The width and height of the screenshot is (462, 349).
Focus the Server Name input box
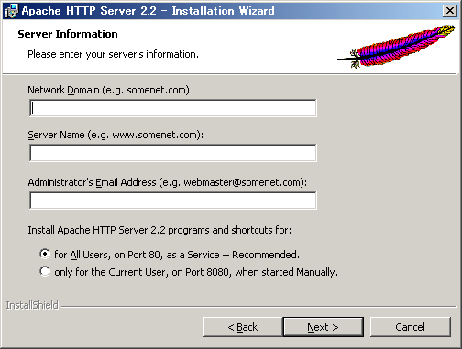pyautogui.click(x=173, y=153)
